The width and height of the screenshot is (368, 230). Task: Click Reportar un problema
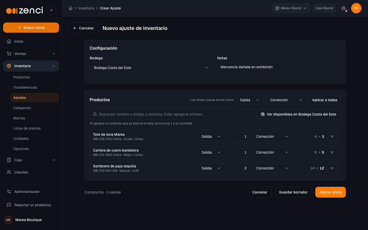(x=31, y=205)
